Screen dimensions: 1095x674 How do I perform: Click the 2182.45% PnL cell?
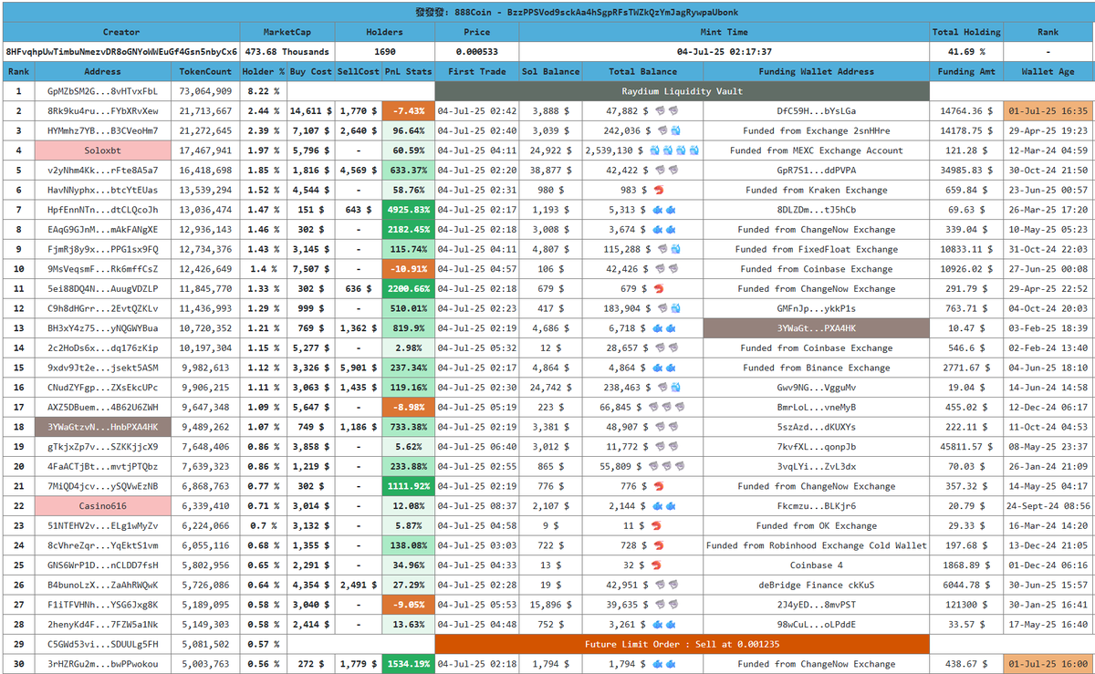tap(408, 230)
